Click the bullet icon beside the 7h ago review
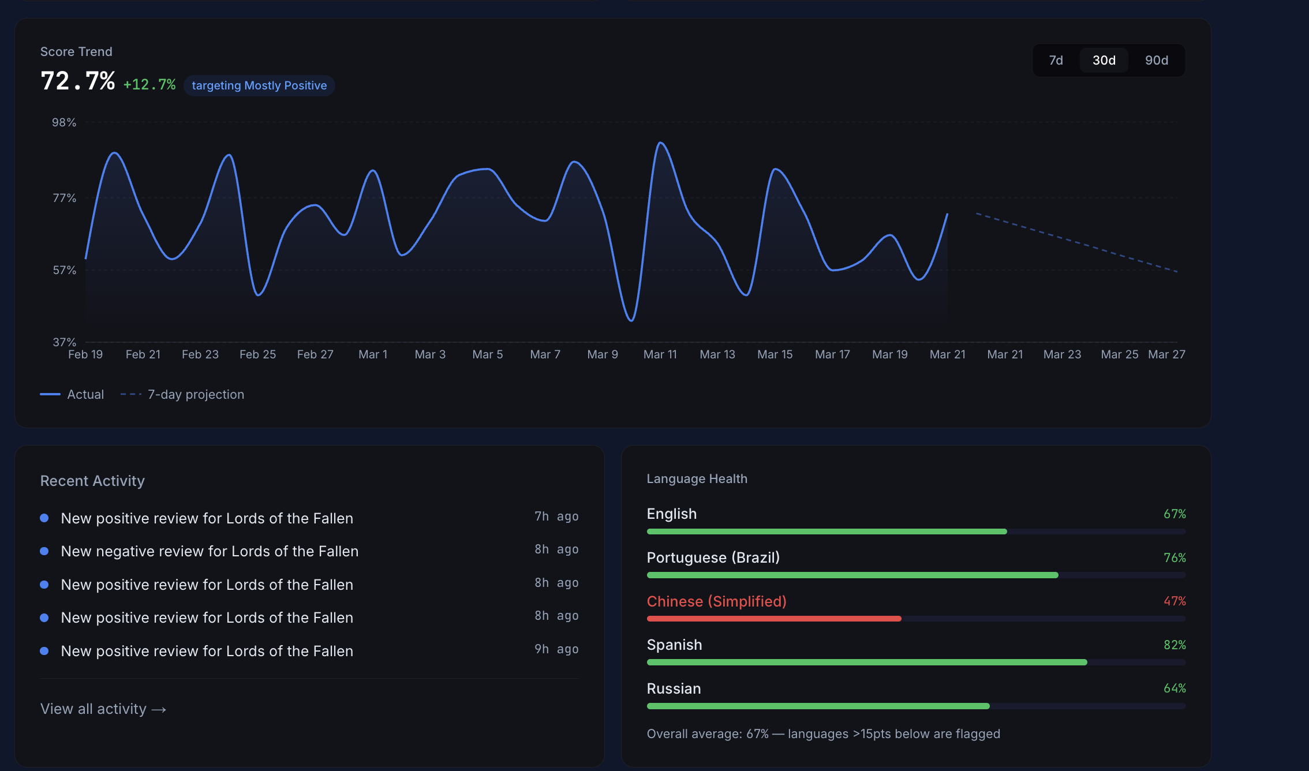 pyautogui.click(x=44, y=518)
